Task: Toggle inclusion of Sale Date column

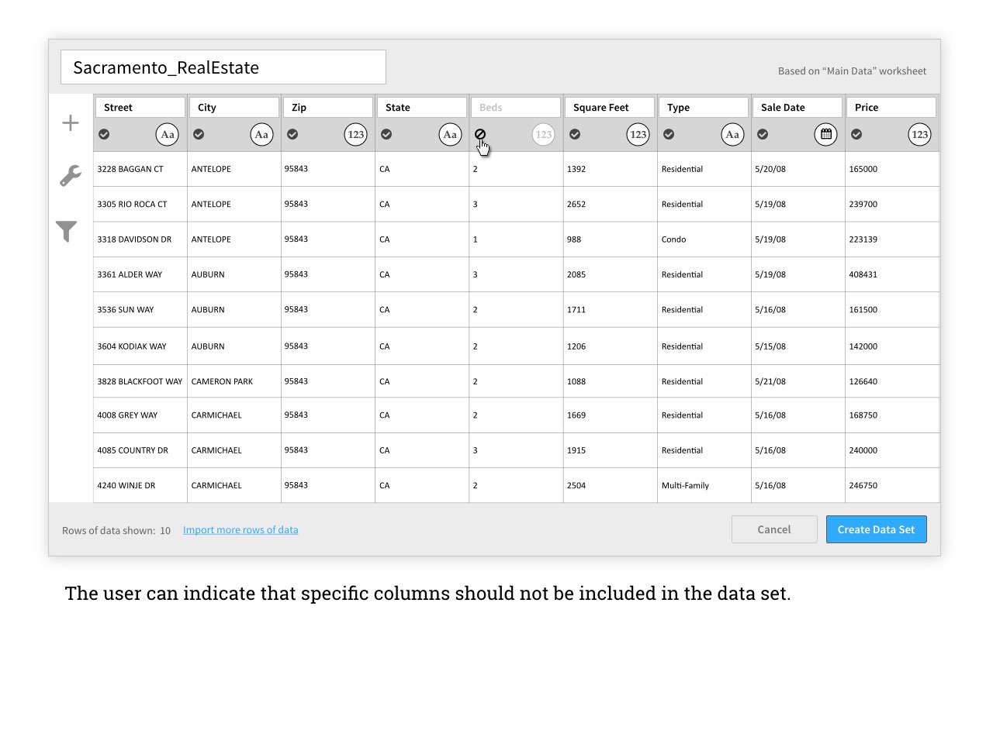Action: 763,134
